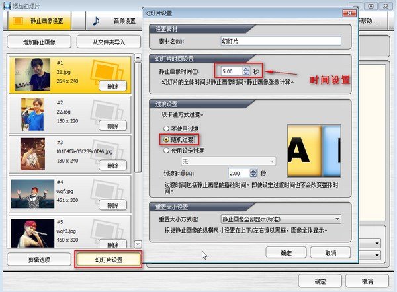Open the lower dropdown arrow behind dialog
Image resolution: width=397 pixels, height=292 pixels.
[x=377, y=255]
